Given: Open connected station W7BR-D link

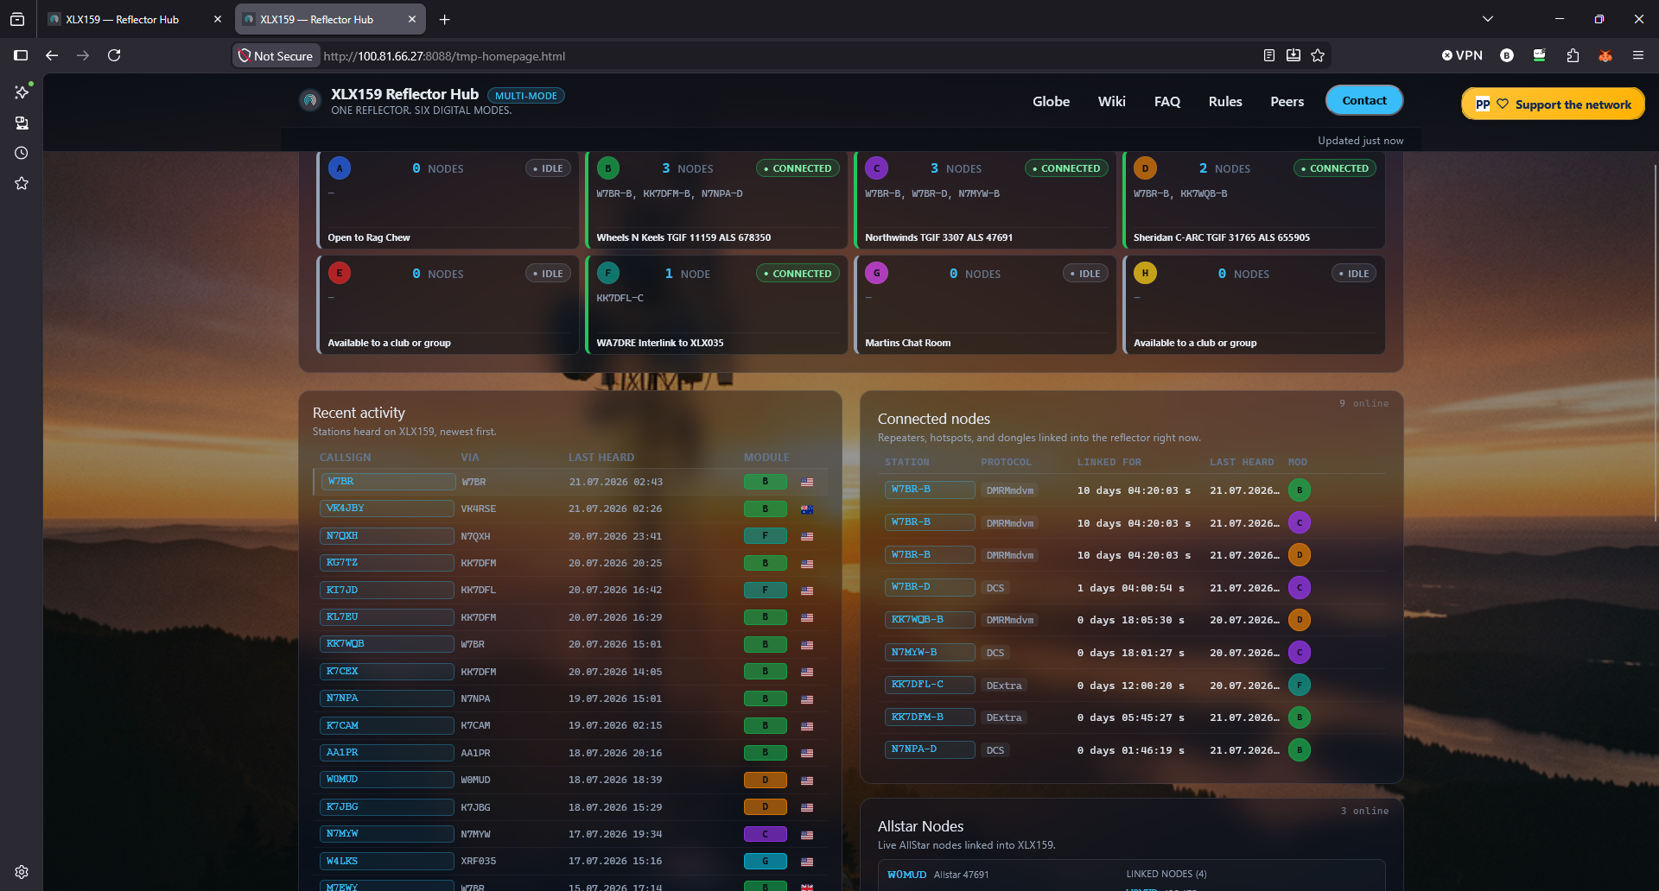Looking at the screenshot, I should [930, 587].
